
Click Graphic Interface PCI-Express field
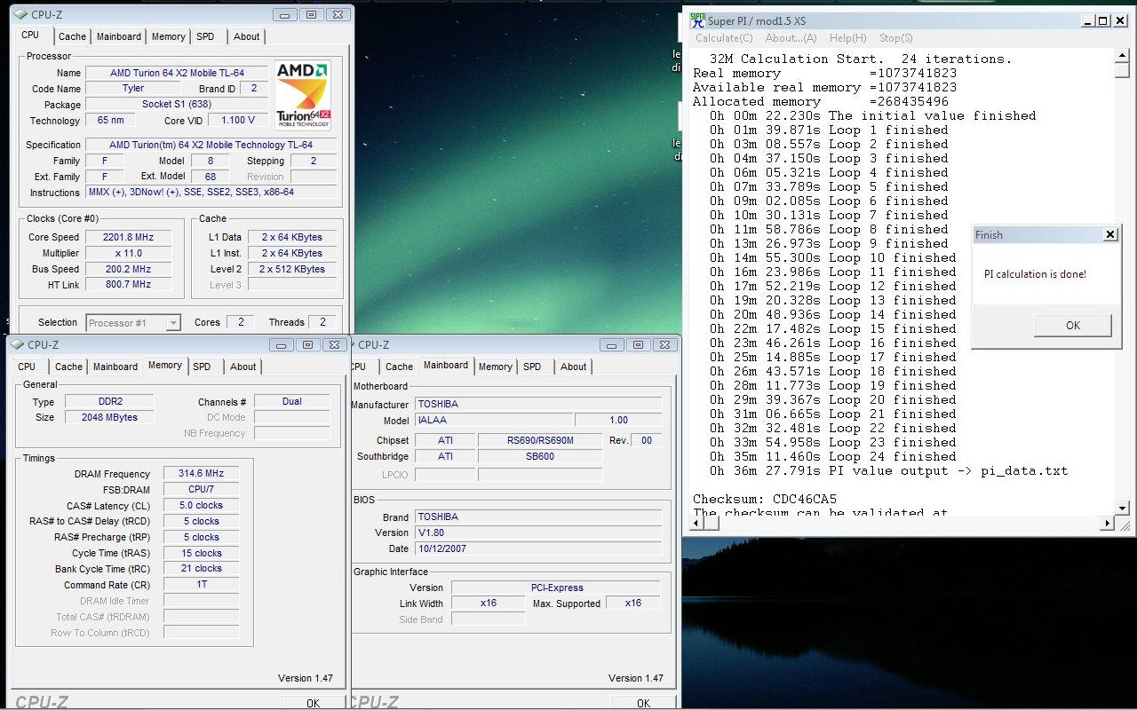point(557,588)
